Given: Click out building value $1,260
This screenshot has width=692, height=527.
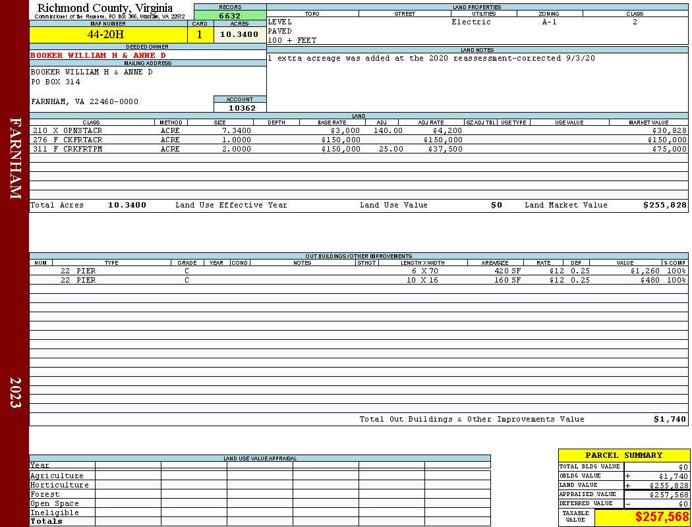Looking at the screenshot, I should coord(645,271).
